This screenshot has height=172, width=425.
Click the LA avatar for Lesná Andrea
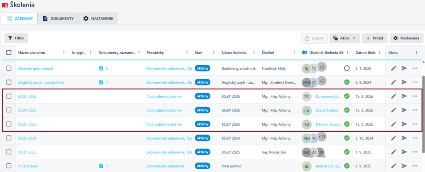tap(307, 110)
